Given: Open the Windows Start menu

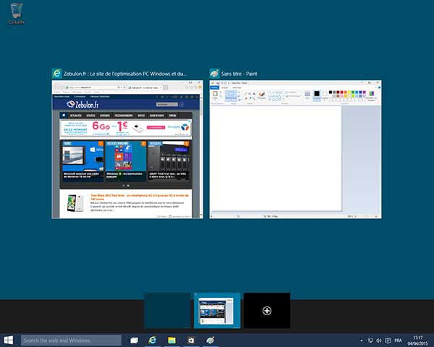Looking at the screenshot, I should coord(8,340).
